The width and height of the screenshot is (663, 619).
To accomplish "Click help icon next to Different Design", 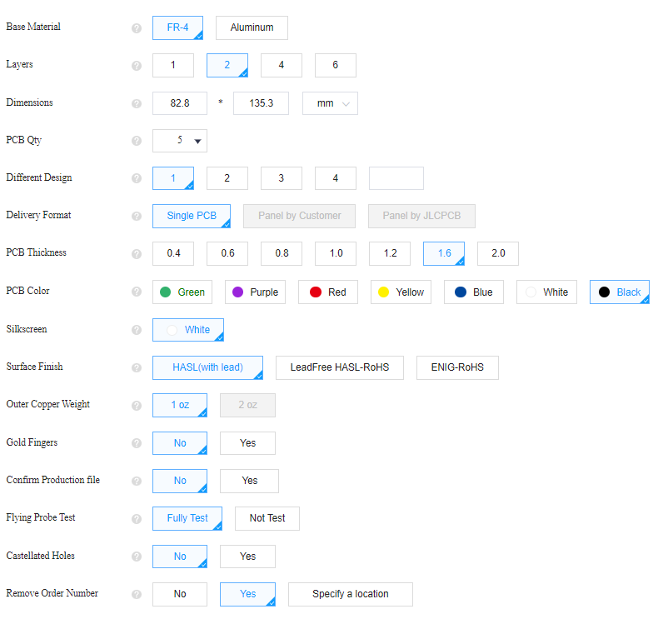I will tap(136, 178).
